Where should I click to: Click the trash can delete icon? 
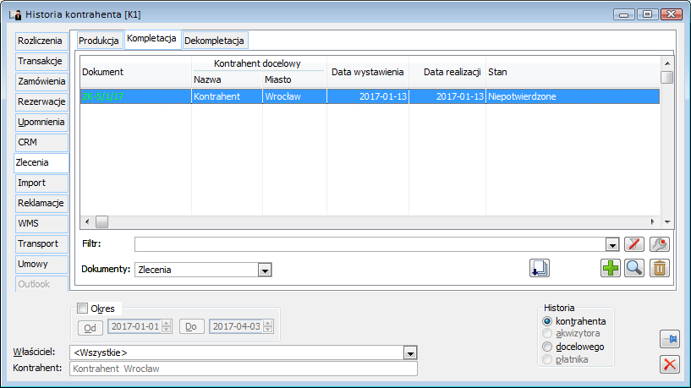tap(659, 268)
